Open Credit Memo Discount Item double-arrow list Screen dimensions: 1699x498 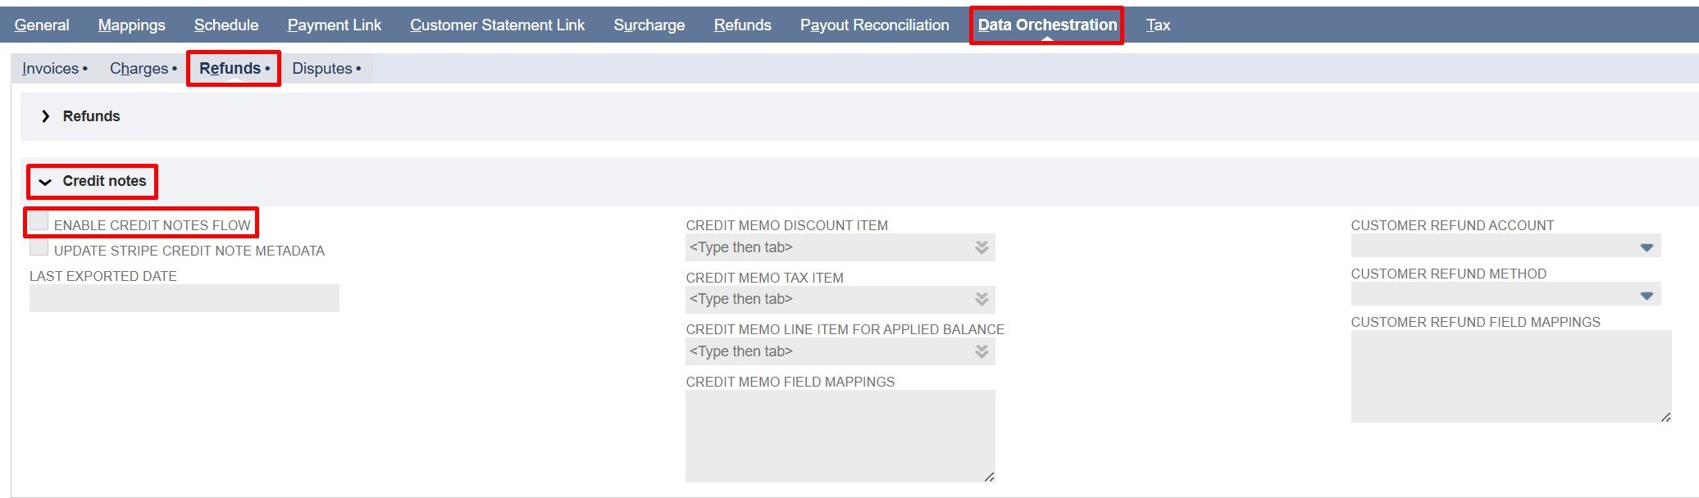981,247
